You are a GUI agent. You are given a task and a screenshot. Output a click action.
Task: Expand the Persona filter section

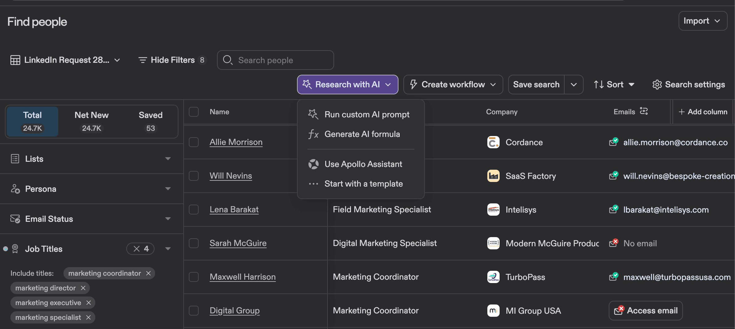168,189
